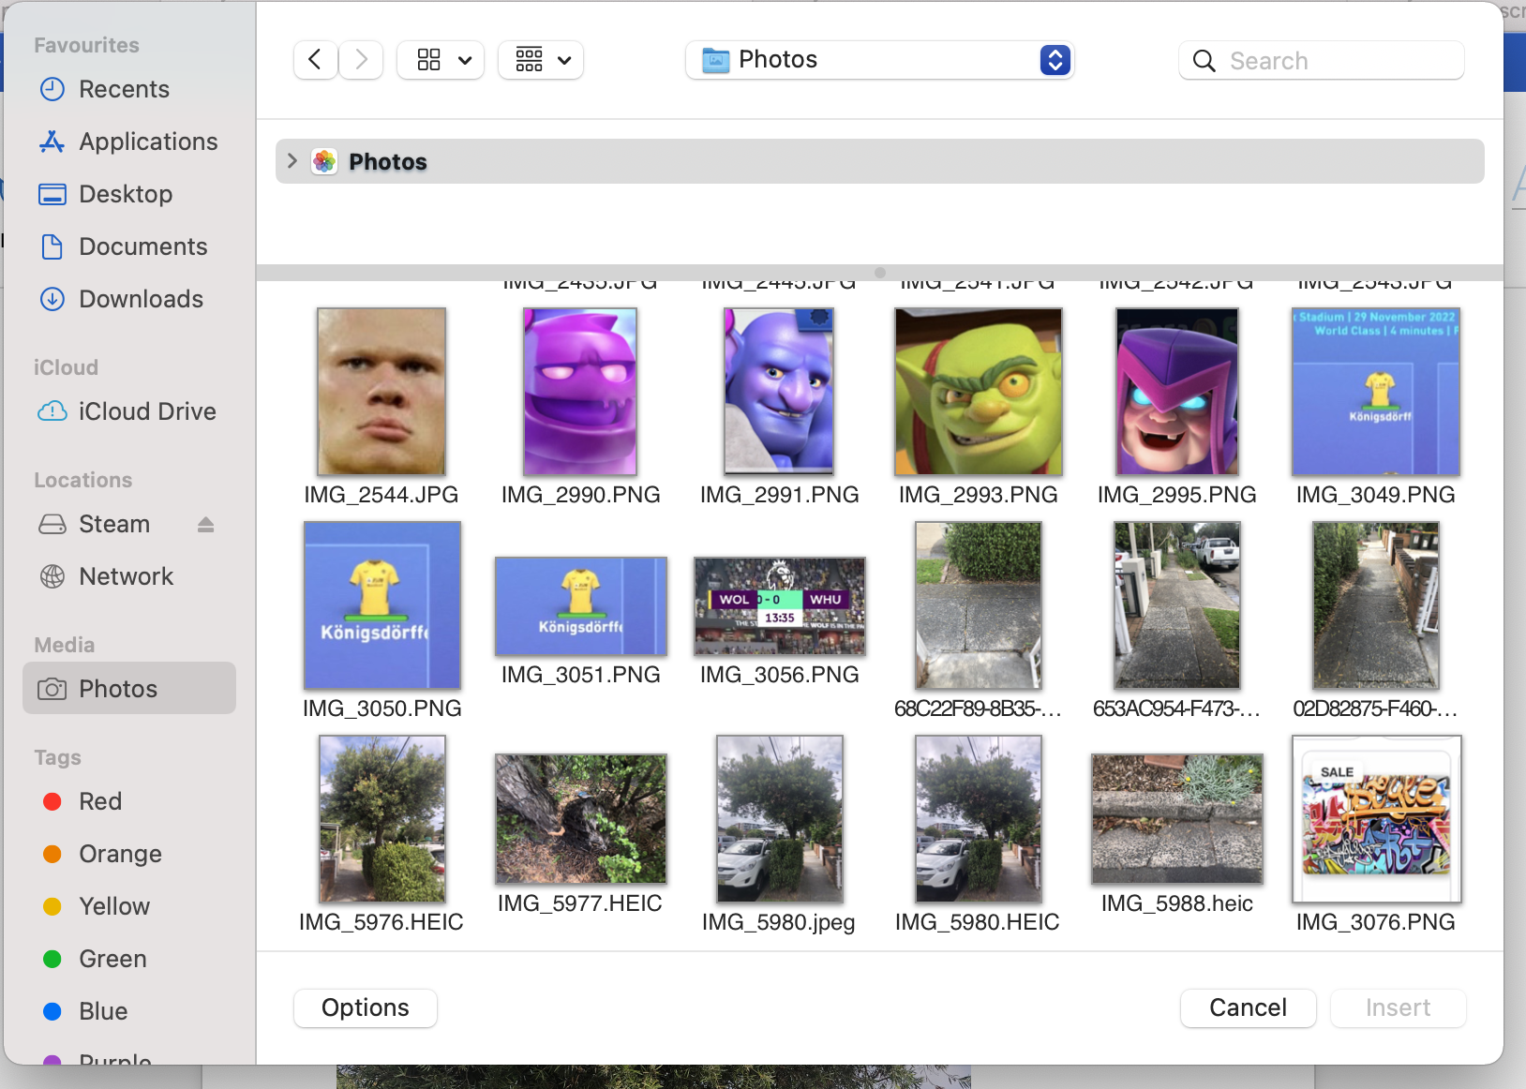Open iCloud Drive in the sidebar
Viewport: 1526px width, 1089px height.
[129, 411]
